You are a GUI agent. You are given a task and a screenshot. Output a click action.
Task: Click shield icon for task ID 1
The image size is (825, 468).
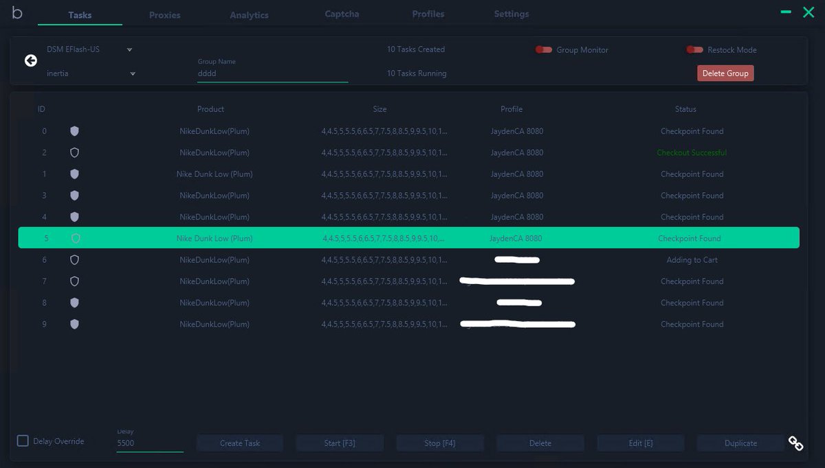pyautogui.click(x=75, y=174)
